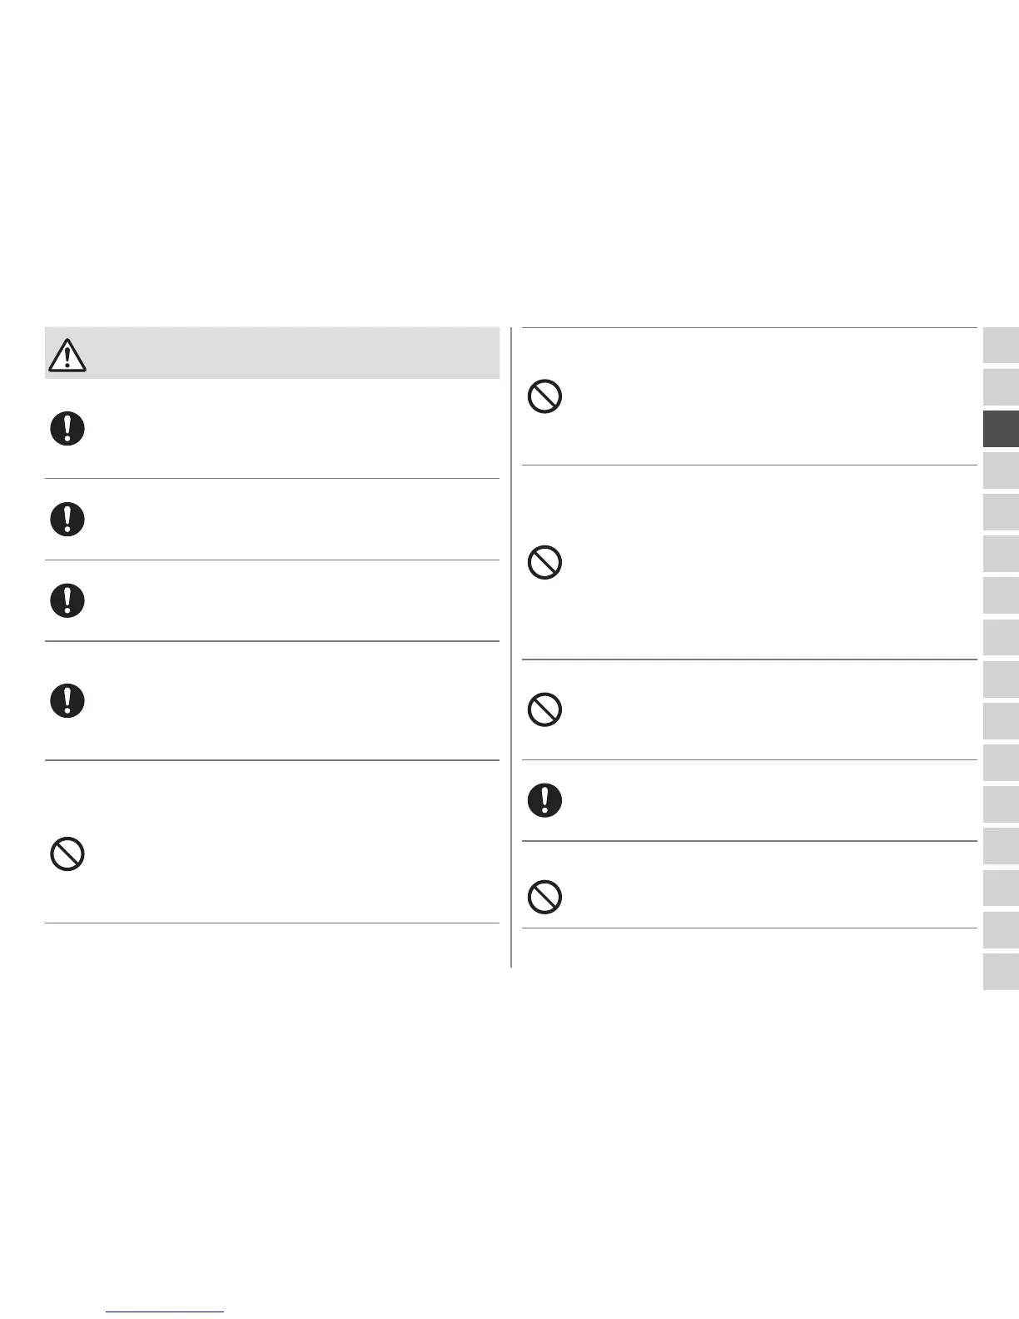The width and height of the screenshot is (1019, 1319).
Task: Click the third prohibition icon in right column
Action: (x=545, y=709)
